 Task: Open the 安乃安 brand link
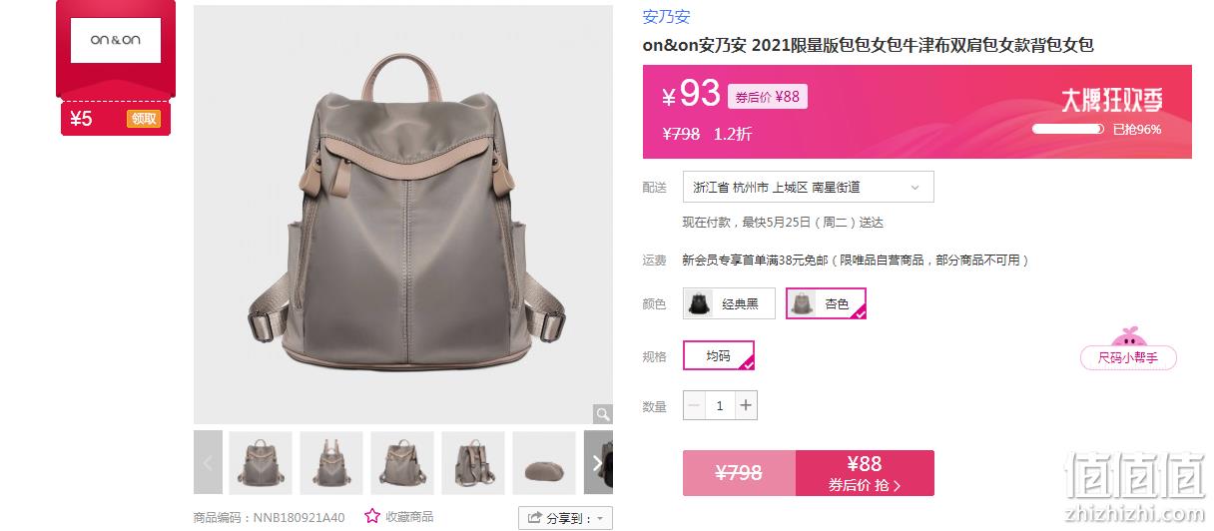pyautogui.click(x=666, y=17)
